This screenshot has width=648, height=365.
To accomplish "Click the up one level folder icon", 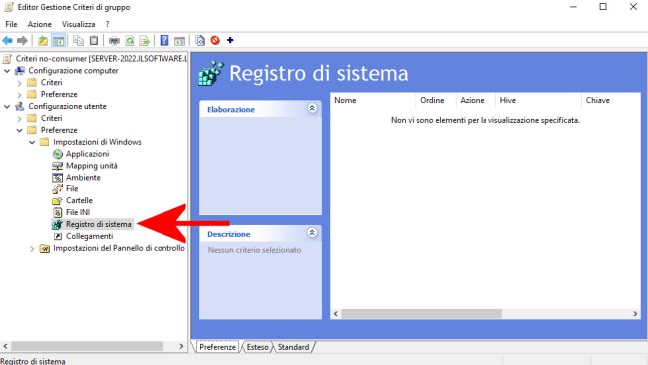I will pyautogui.click(x=43, y=41).
